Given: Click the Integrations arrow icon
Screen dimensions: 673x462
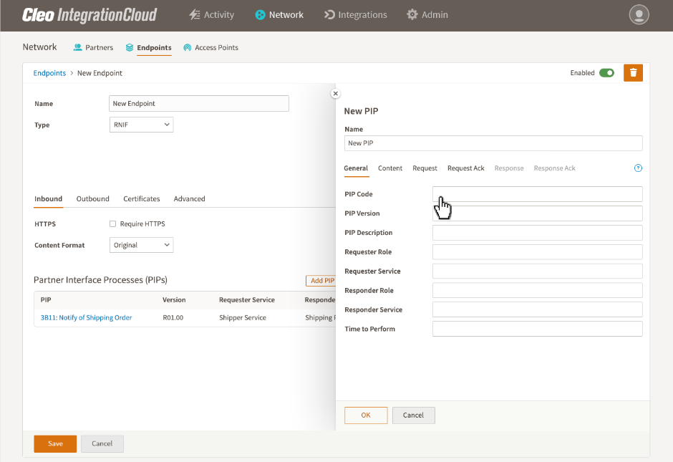Looking at the screenshot, I should [x=329, y=14].
